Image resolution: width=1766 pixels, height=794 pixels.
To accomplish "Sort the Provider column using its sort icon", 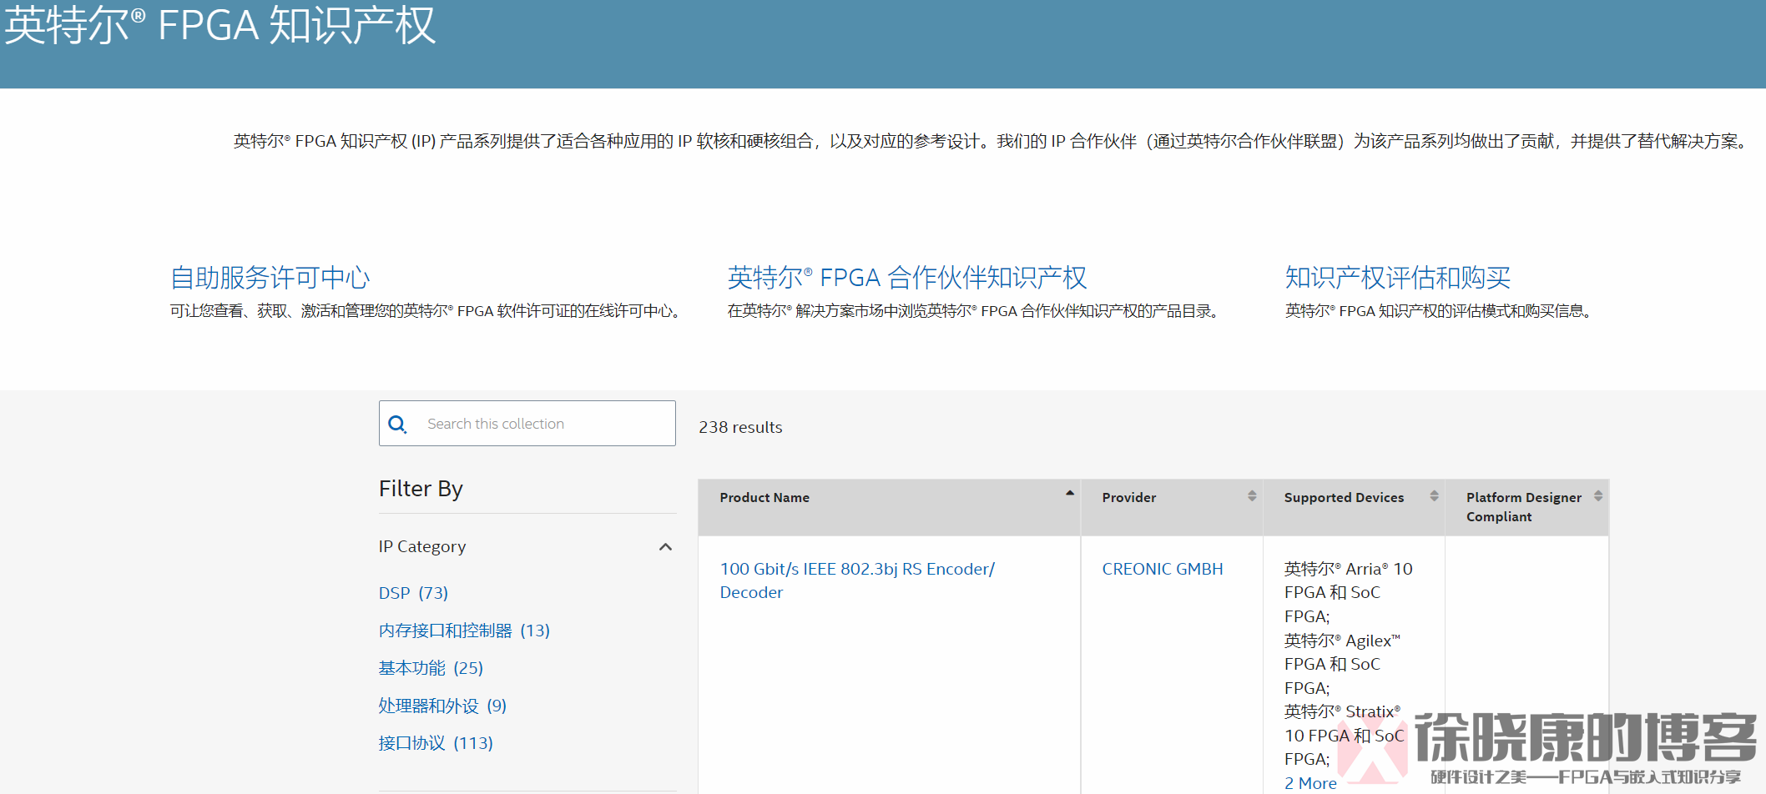I will pos(1252,495).
